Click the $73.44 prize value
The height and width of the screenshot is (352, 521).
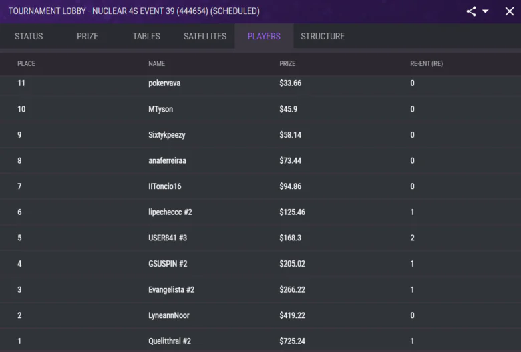(x=290, y=160)
